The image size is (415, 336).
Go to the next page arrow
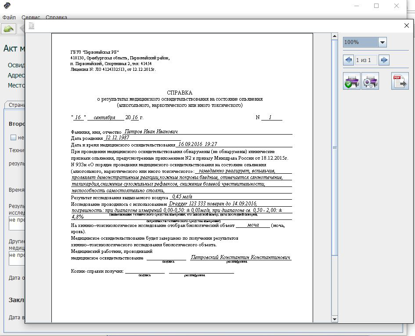coord(384,60)
